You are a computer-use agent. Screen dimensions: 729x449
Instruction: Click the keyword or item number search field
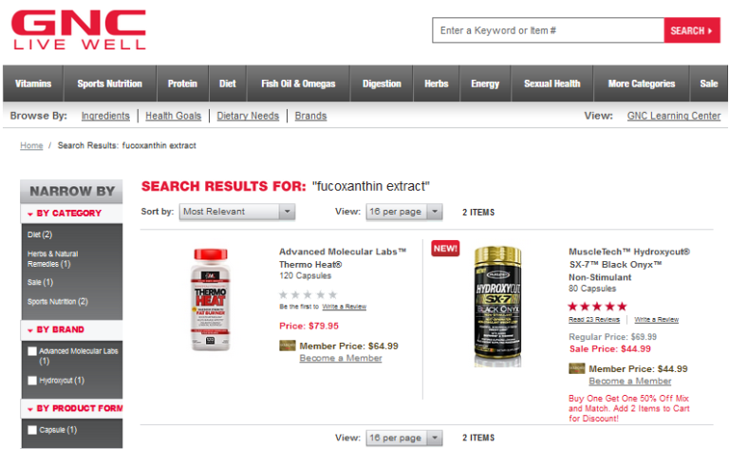[x=548, y=30]
